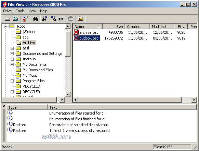Click info icon of '1 file of 1' row
Screen dimensions: 199x151
[x=10, y=130]
